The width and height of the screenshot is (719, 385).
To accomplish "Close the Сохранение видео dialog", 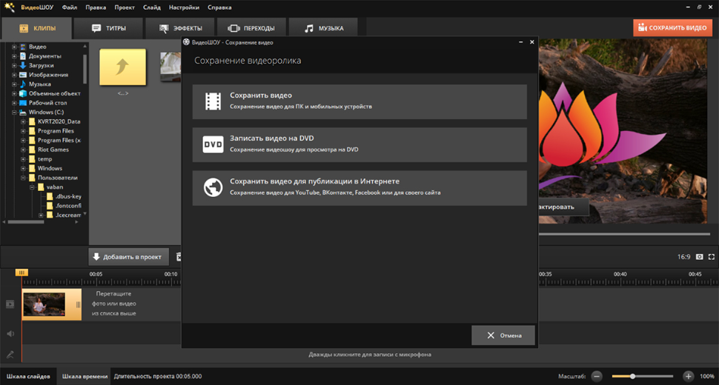I will click(532, 41).
